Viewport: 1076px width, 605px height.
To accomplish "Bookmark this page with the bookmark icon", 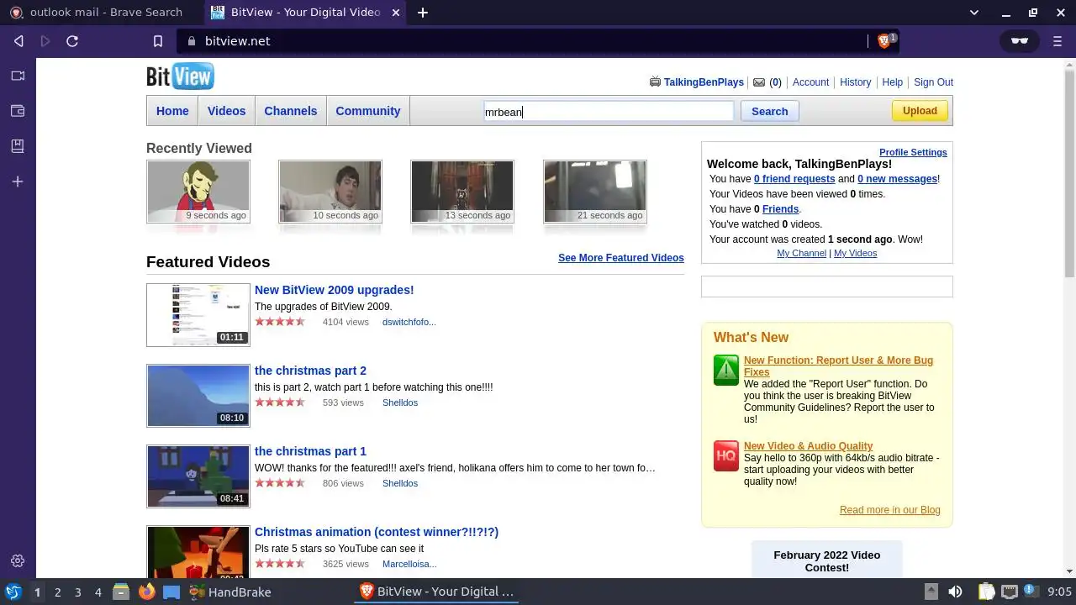I will pos(157,40).
